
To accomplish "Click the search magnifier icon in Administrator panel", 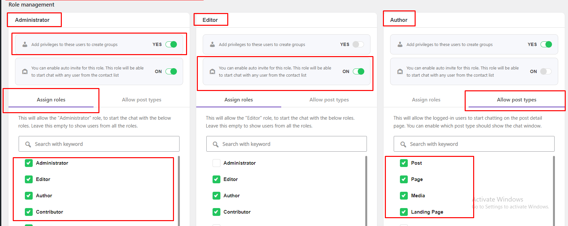I will (28, 144).
